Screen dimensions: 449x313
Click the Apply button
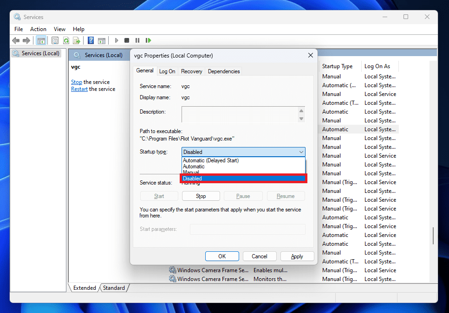pyautogui.click(x=297, y=256)
